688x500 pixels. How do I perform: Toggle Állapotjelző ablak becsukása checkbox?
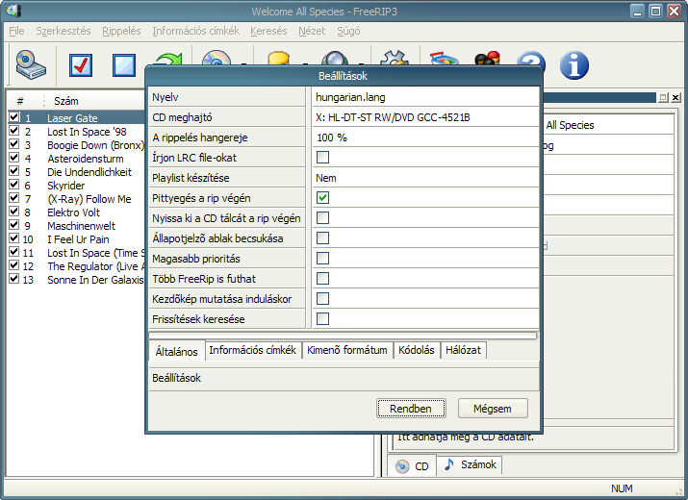[322, 238]
